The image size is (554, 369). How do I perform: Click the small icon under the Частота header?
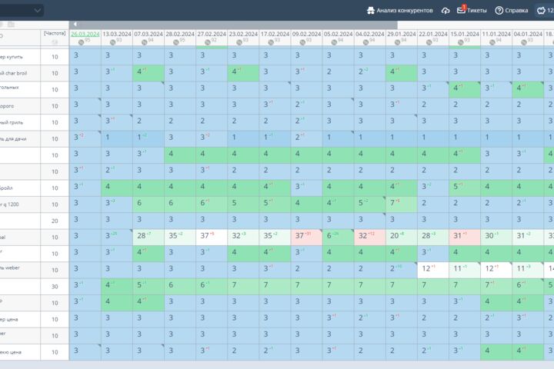pos(55,42)
